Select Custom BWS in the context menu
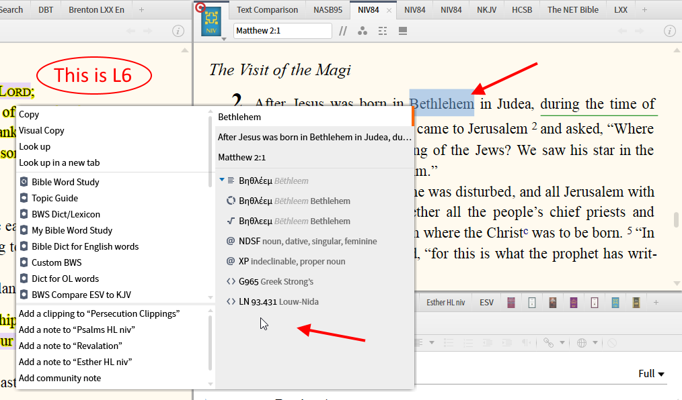The image size is (682, 400). click(56, 262)
